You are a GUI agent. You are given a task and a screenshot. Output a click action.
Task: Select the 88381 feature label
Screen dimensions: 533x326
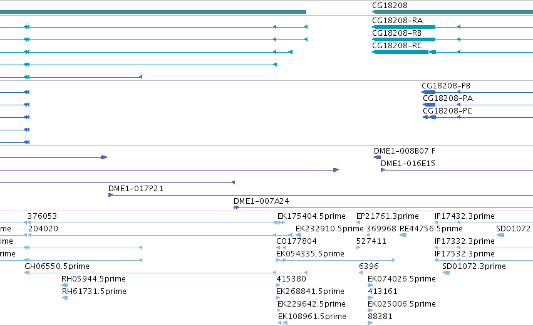[x=380, y=317]
